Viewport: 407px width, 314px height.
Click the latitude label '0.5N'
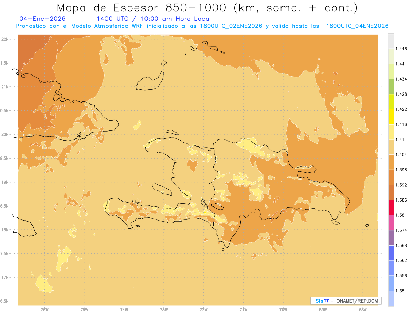click(5, 110)
